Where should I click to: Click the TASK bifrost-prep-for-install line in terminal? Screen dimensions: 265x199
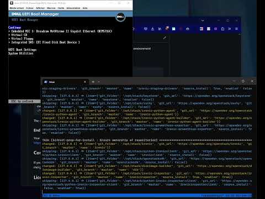147,140
